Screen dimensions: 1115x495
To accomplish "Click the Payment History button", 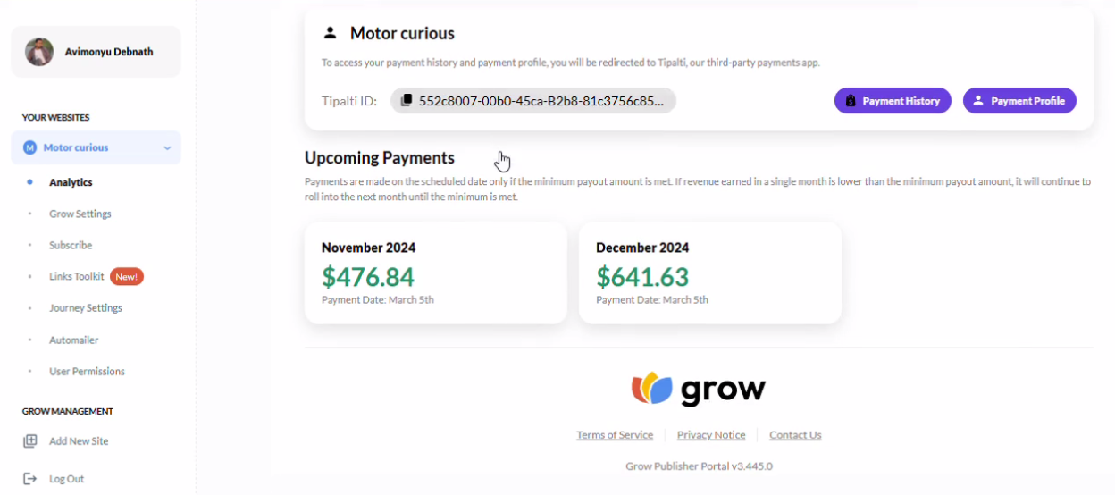I will pos(893,101).
